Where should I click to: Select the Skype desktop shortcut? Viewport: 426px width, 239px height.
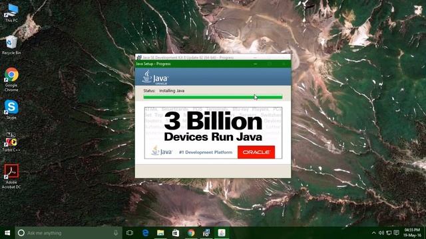(x=11, y=110)
